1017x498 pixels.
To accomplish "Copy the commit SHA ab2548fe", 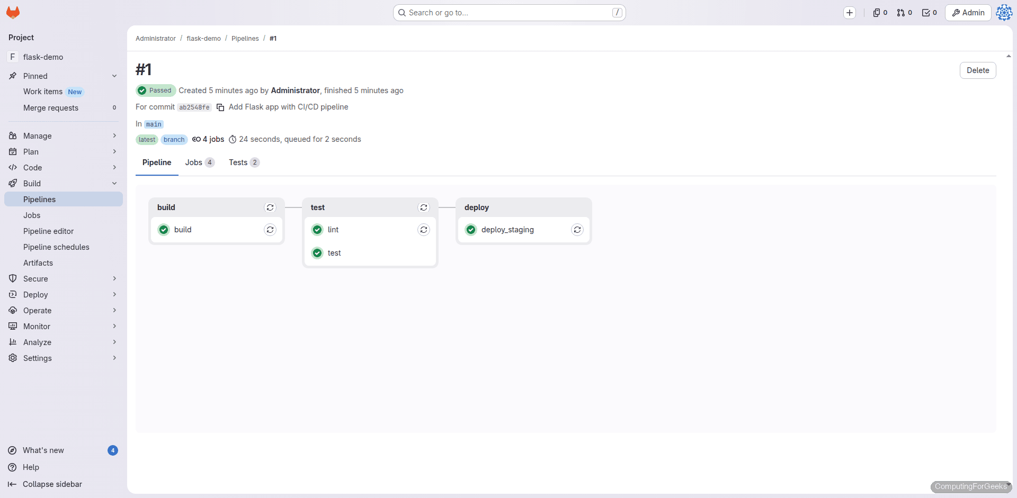I will [x=221, y=107].
